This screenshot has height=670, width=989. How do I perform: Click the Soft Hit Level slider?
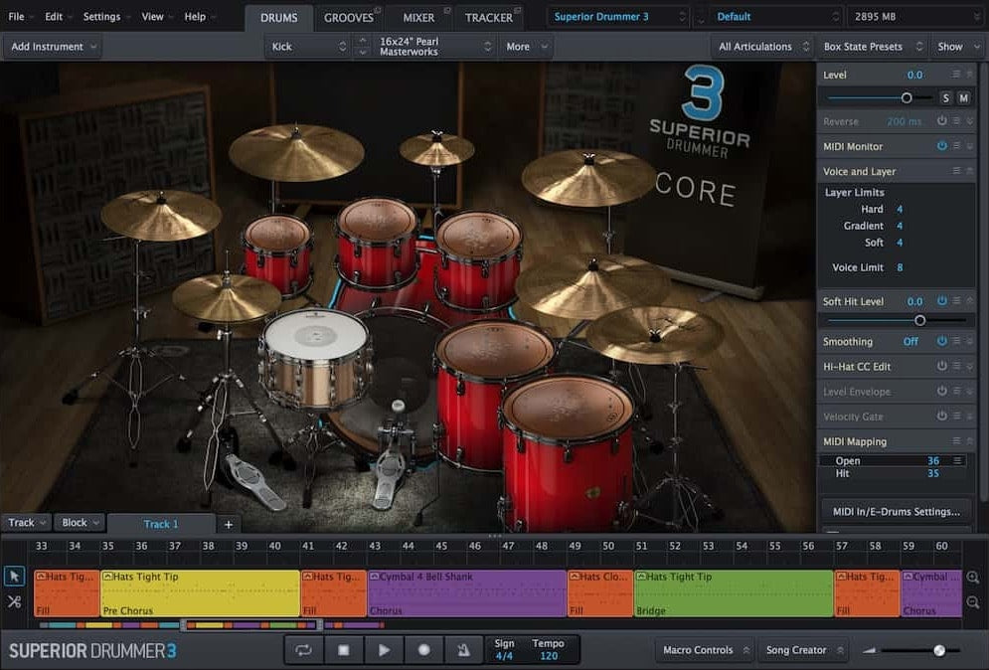[x=919, y=320]
